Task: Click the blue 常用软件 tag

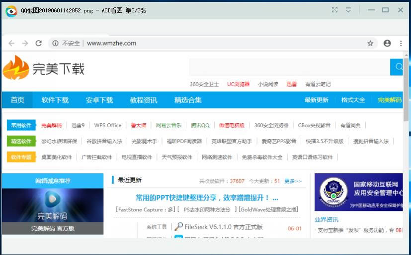Action: pyautogui.click(x=21, y=125)
